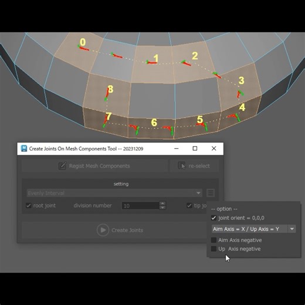Screen dimensions: 305x305
Task: Enable the Aim Axis negative checkbox
Action: click(x=213, y=240)
